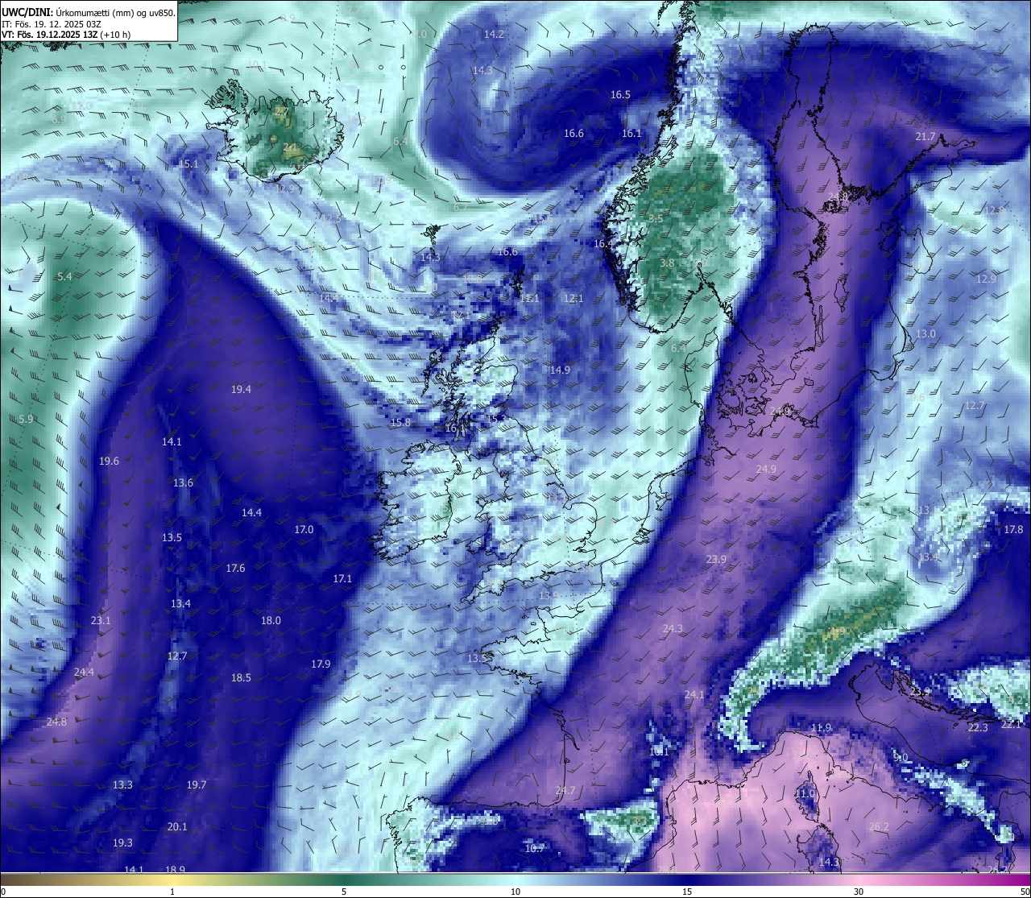Click the 17.8 value on the east edge
The width and height of the screenshot is (1031, 898).
[1013, 529]
